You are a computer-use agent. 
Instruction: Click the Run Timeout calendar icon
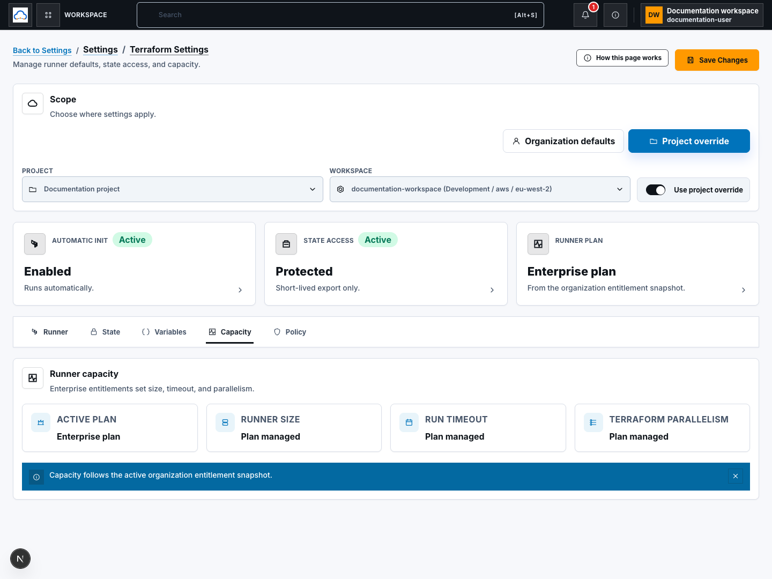(x=409, y=422)
